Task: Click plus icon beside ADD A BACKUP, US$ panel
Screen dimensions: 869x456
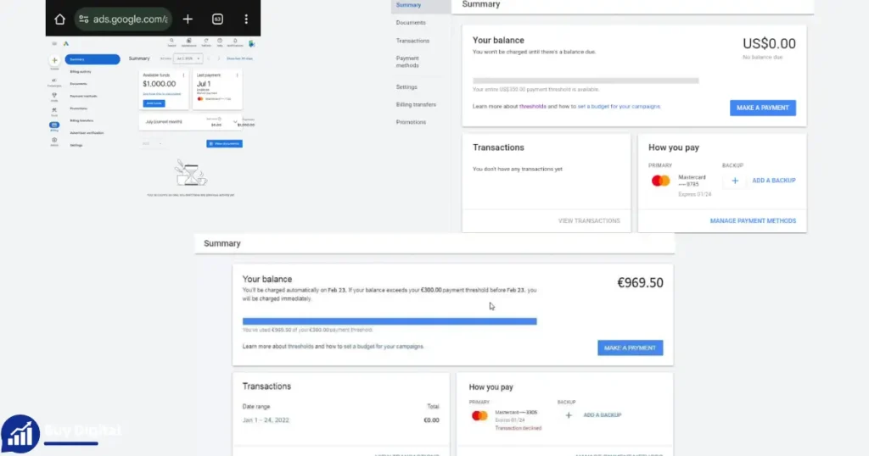Action: (735, 181)
